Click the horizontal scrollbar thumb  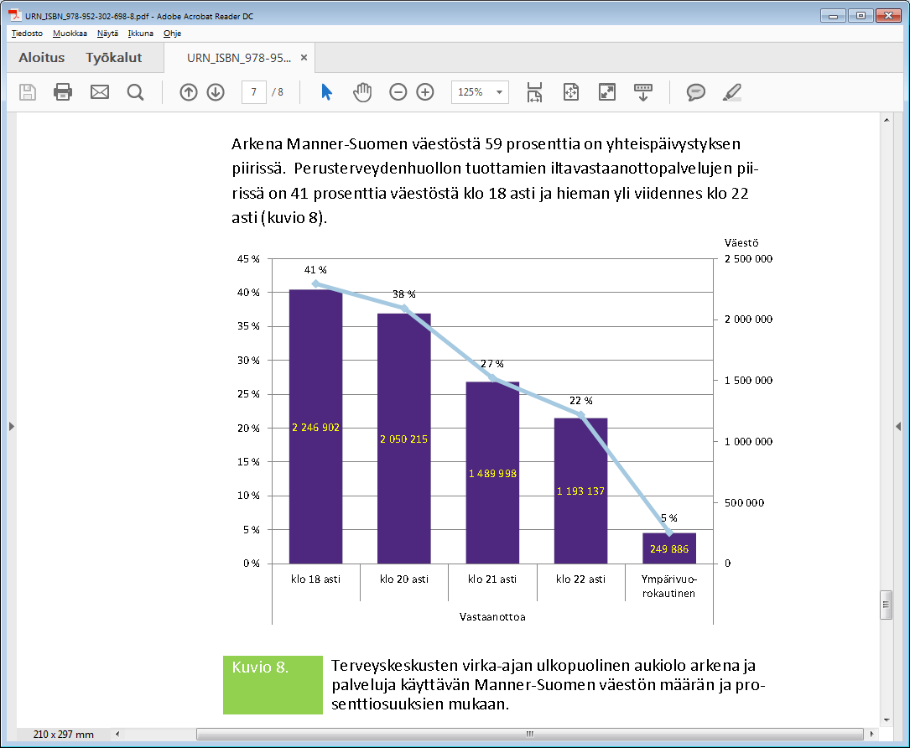[x=530, y=734]
